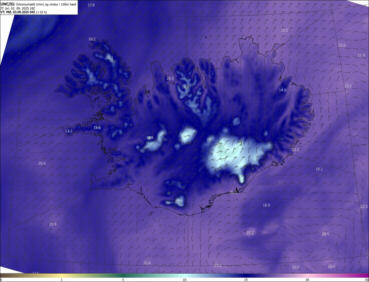Click the 13.4 value label
The height and width of the screenshot is (282, 369).
point(97,128)
